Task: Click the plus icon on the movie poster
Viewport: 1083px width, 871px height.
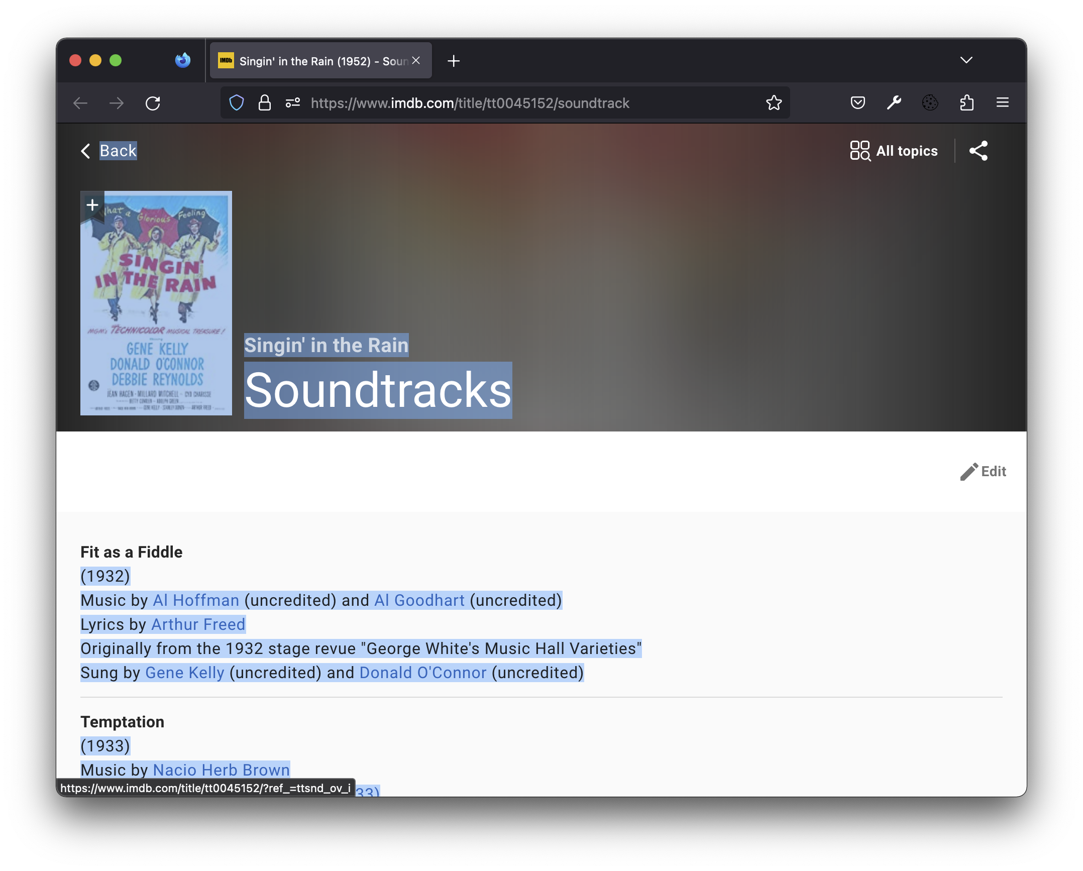Action: click(x=92, y=204)
